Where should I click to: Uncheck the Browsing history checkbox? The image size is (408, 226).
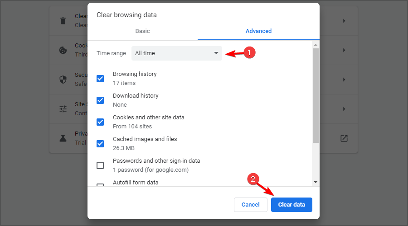coord(100,79)
